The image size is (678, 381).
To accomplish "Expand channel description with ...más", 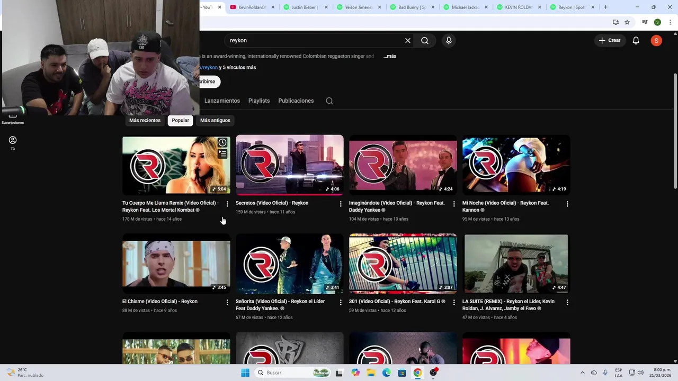I will pos(390,56).
